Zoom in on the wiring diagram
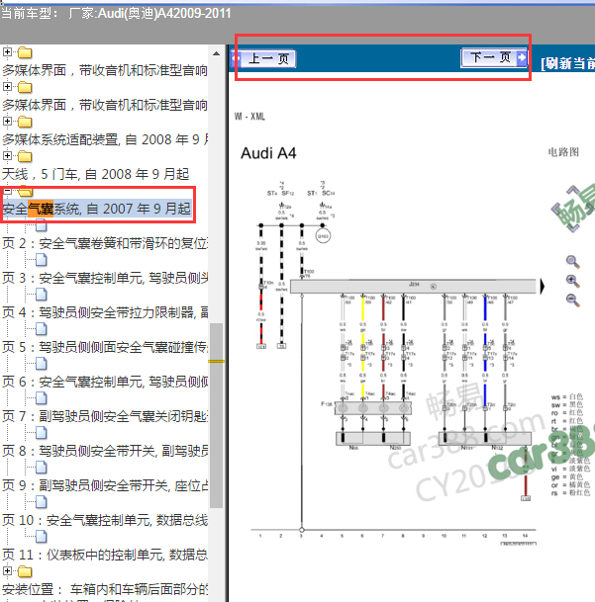595x602 pixels. (x=572, y=281)
